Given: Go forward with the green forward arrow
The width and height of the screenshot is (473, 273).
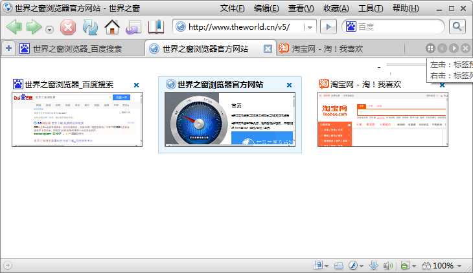Looking at the screenshot, I should 34,27.
